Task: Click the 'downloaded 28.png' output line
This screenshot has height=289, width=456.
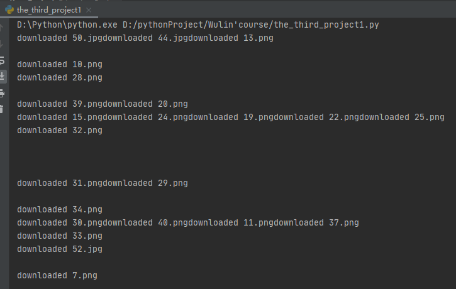Action: (60, 78)
